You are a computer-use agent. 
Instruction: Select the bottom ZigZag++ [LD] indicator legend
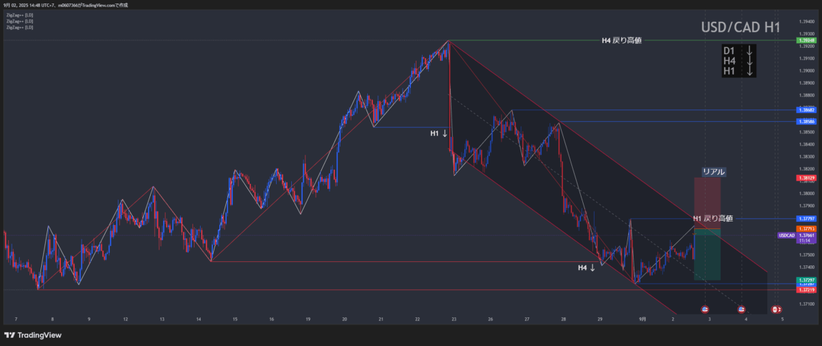point(19,27)
